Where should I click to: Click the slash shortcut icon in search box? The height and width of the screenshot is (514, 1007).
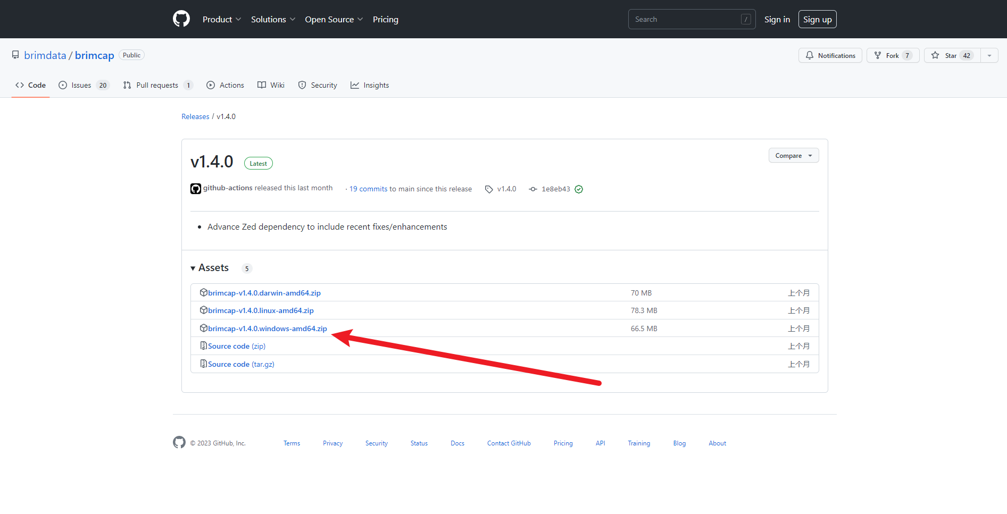(x=746, y=19)
